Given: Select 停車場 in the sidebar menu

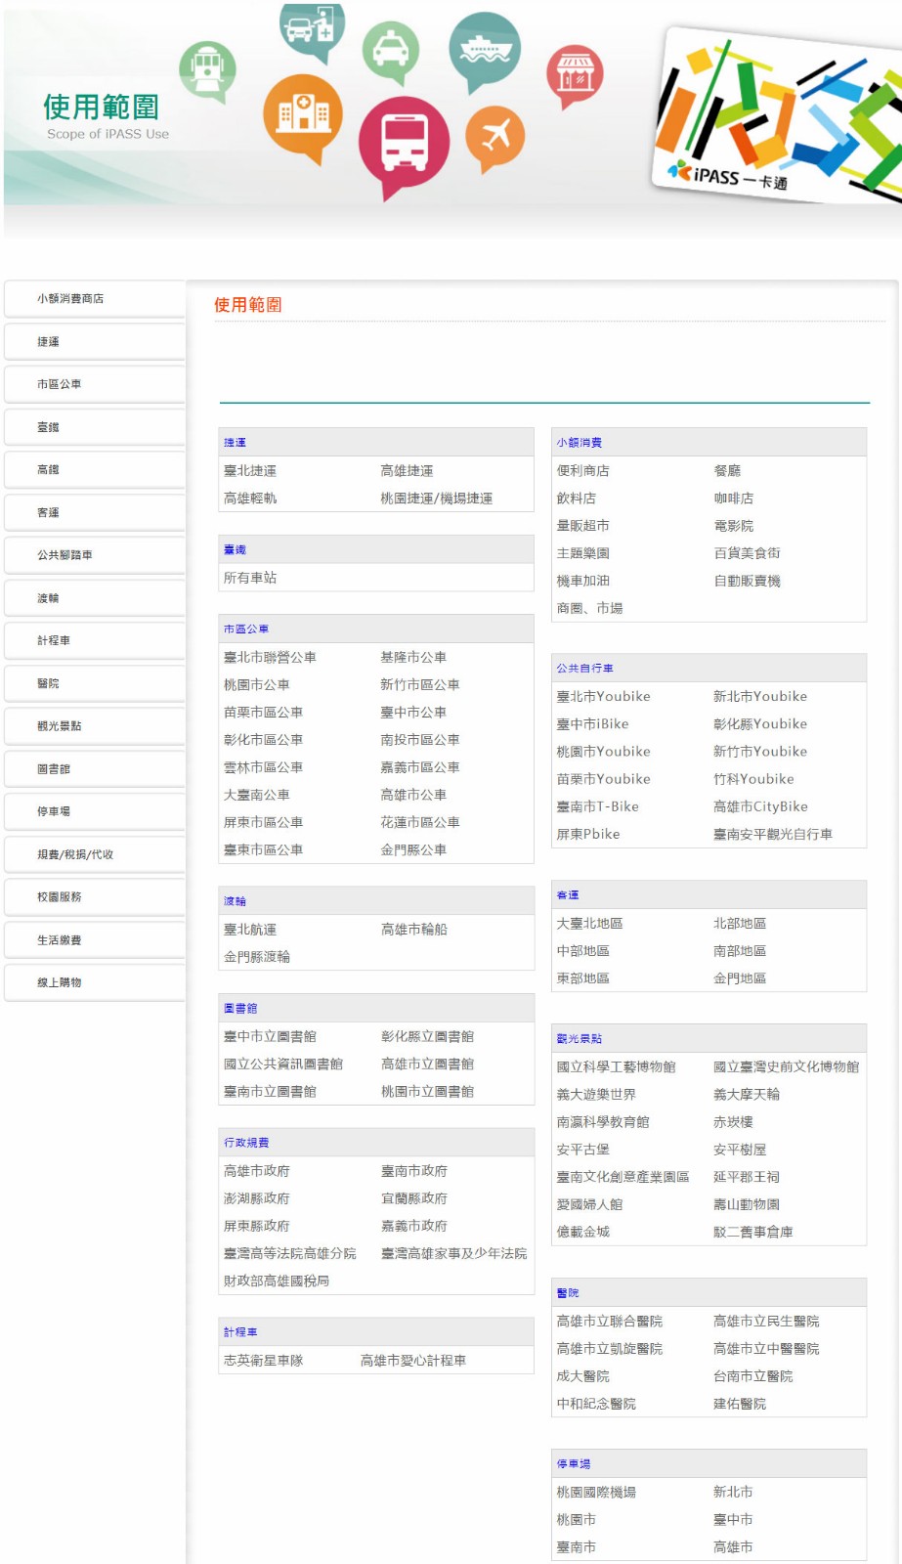Looking at the screenshot, I should (x=95, y=811).
